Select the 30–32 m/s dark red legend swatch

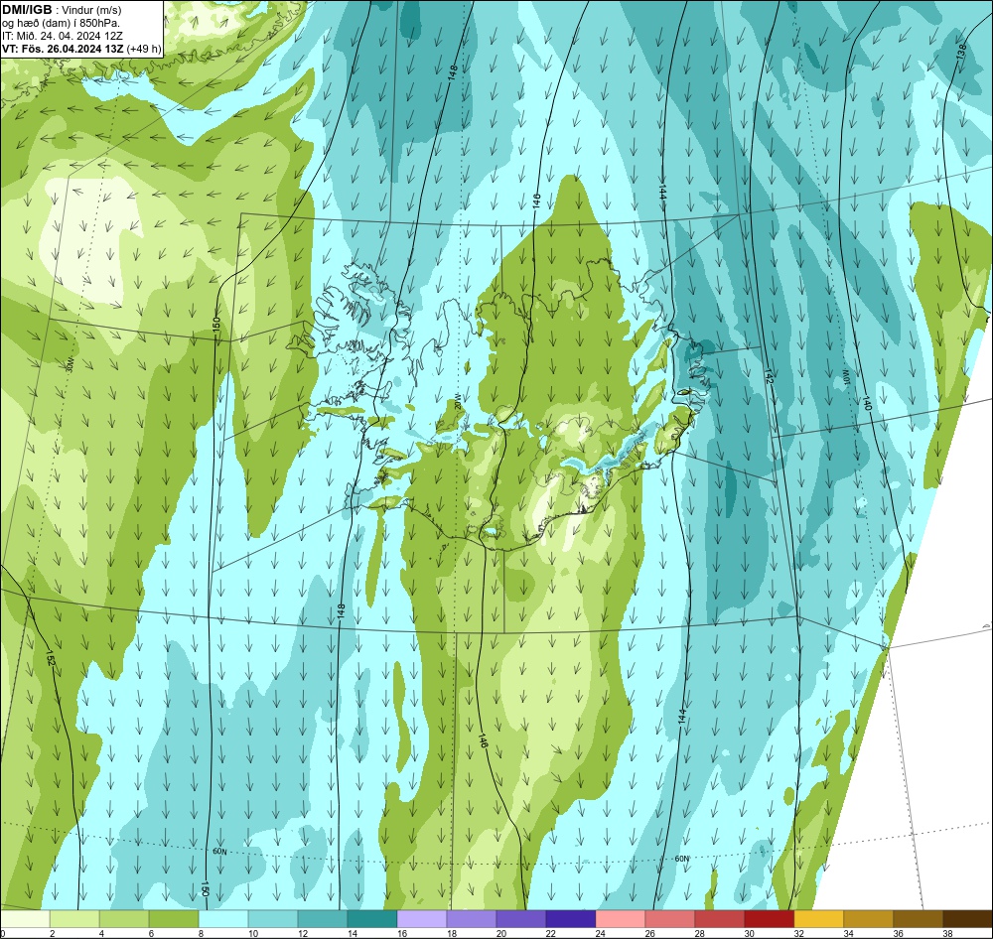[769, 919]
